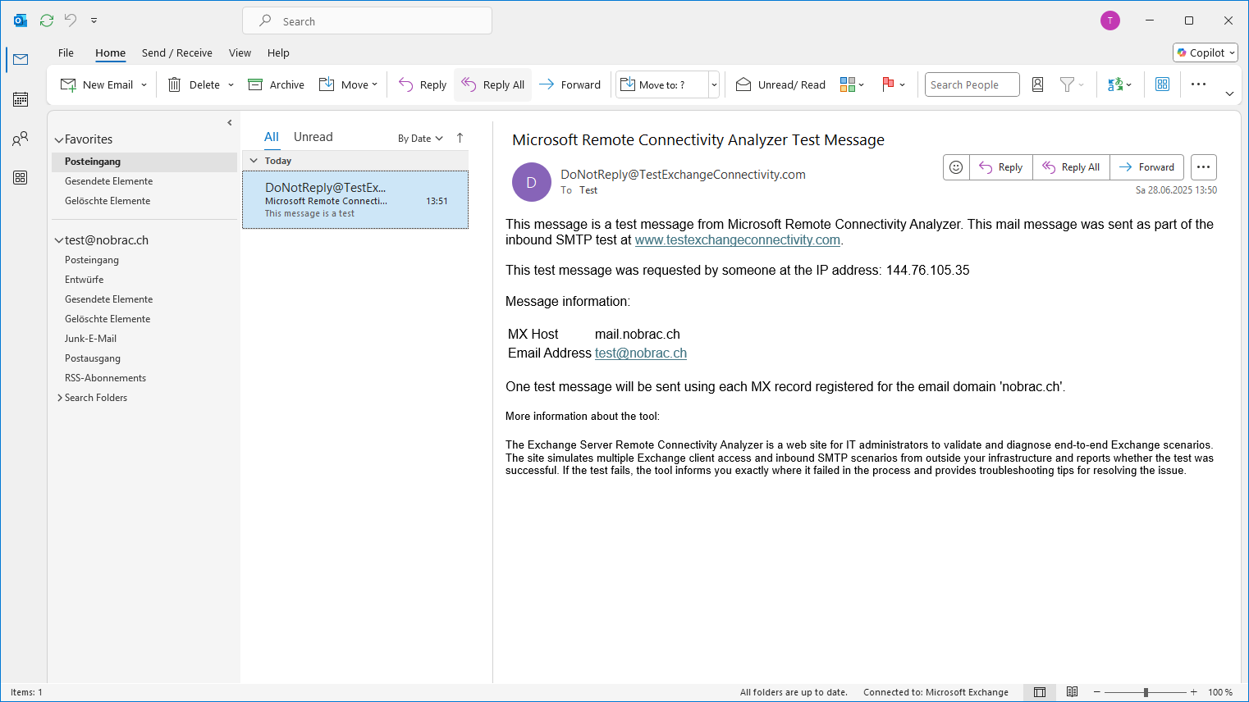Screen dimensions: 1249x702
Task: Click the 'Move to: ?' quick step
Action: pos(662,84)
